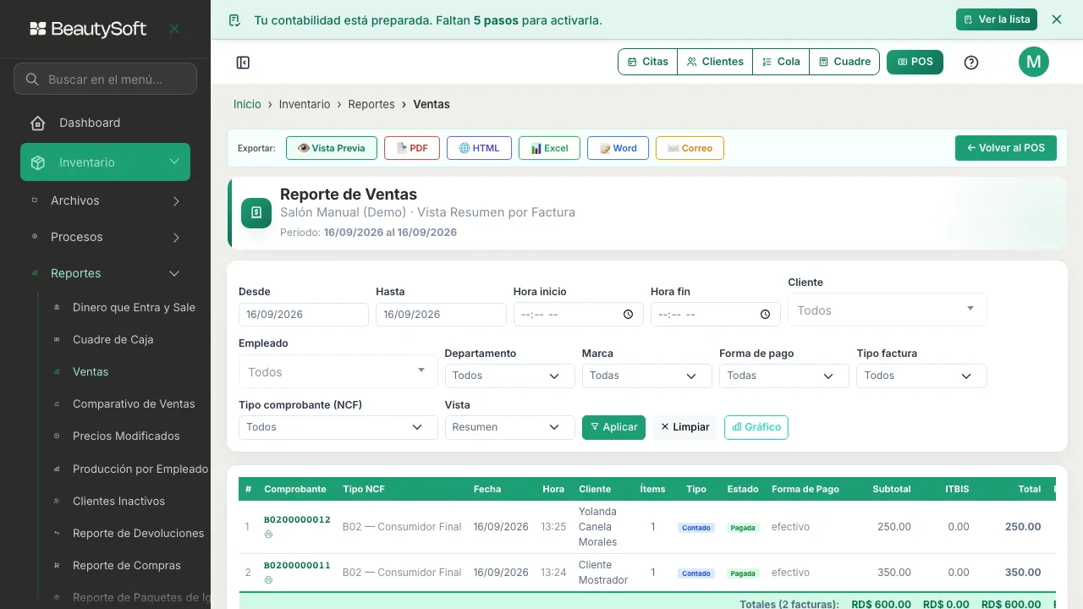
Task: Open Clientes from the top toolbar
Action: click(715, 62)
